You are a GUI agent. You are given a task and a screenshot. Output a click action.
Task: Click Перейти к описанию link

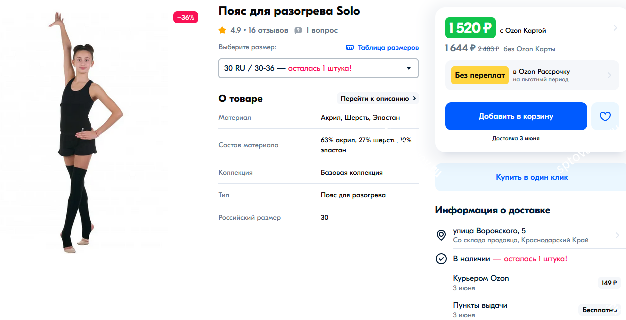[x=378, y=98]
